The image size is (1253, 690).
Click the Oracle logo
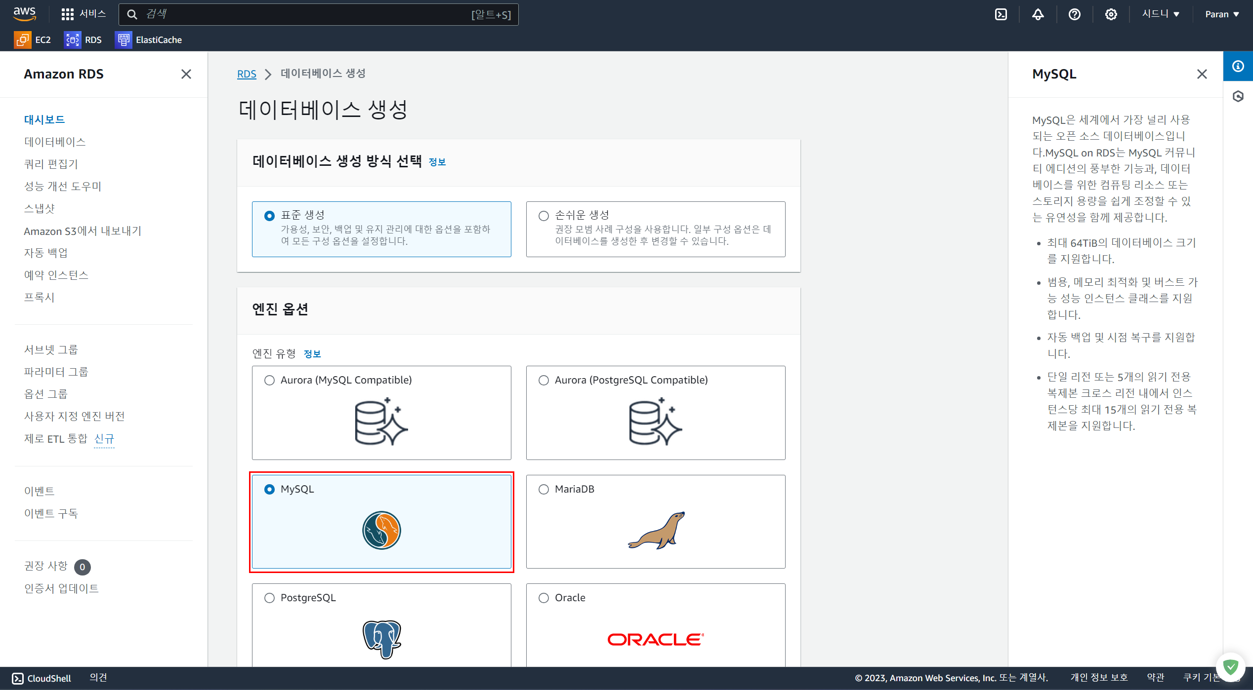tap(656, 640)
